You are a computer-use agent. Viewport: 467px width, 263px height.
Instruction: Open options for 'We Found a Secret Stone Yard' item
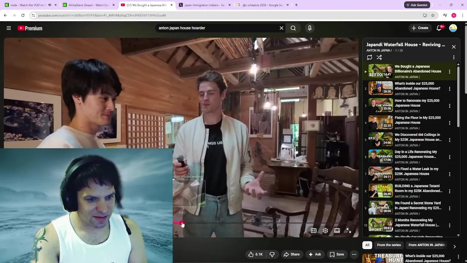tap(449, 208)
